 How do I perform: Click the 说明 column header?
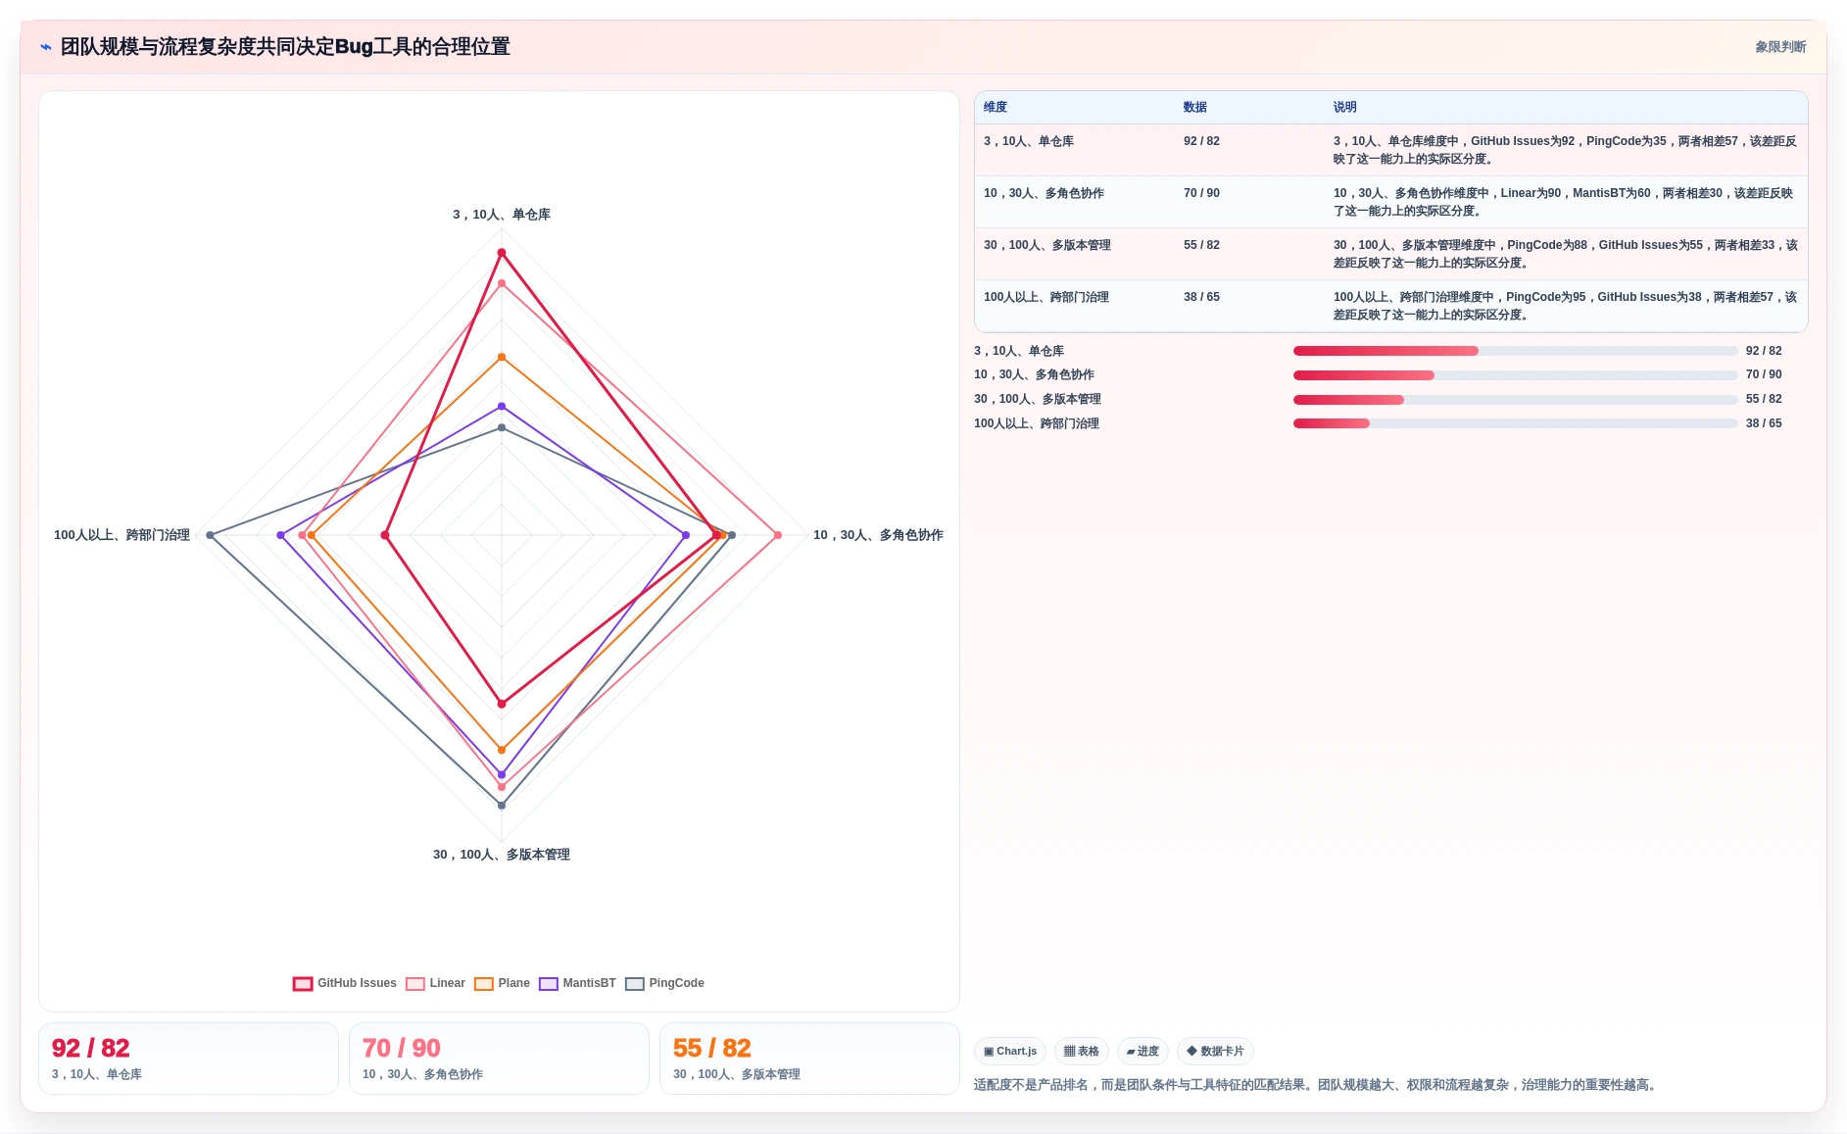click(1345, 107)
